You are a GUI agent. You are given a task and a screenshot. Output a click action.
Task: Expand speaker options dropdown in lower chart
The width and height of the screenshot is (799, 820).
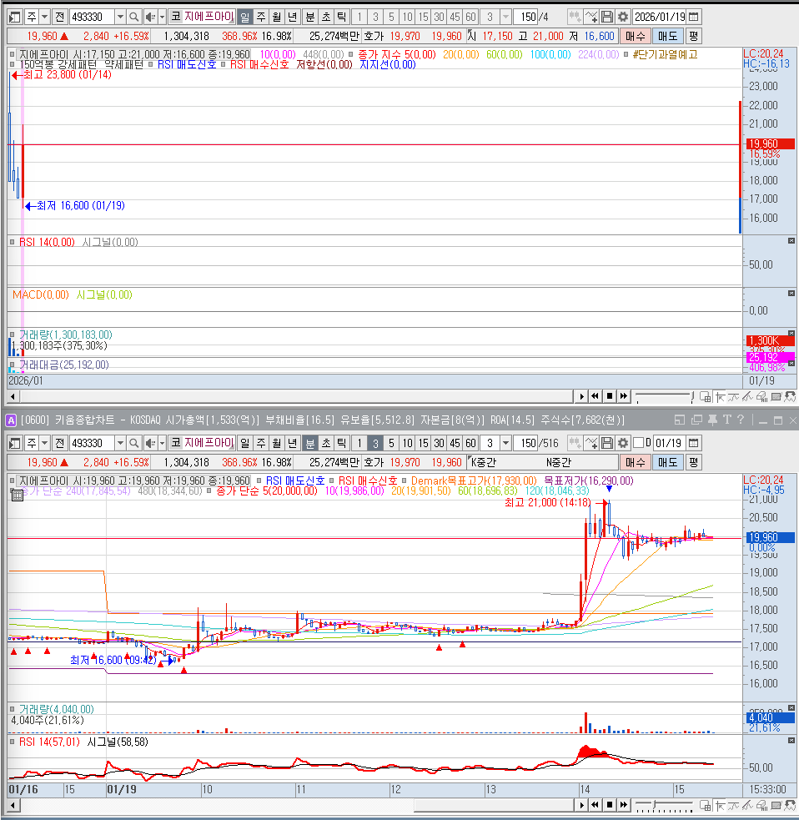pos(162,443)
